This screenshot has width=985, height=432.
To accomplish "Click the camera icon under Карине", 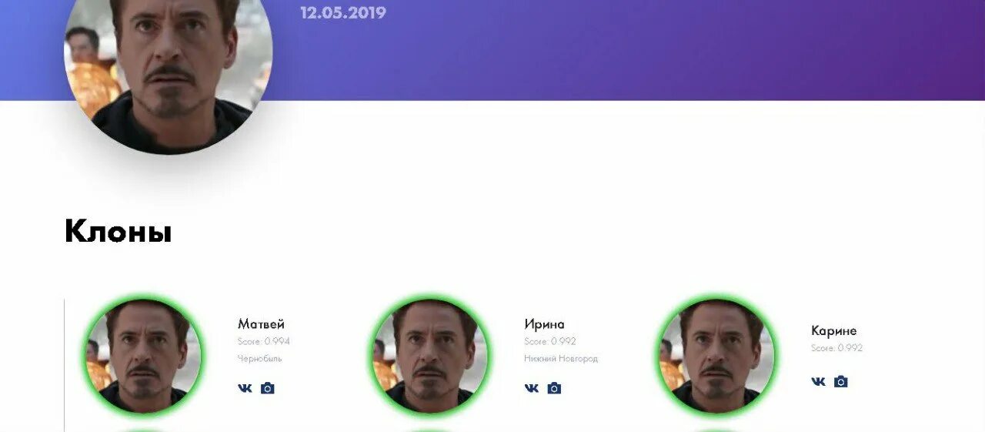I will coord(841,381).
